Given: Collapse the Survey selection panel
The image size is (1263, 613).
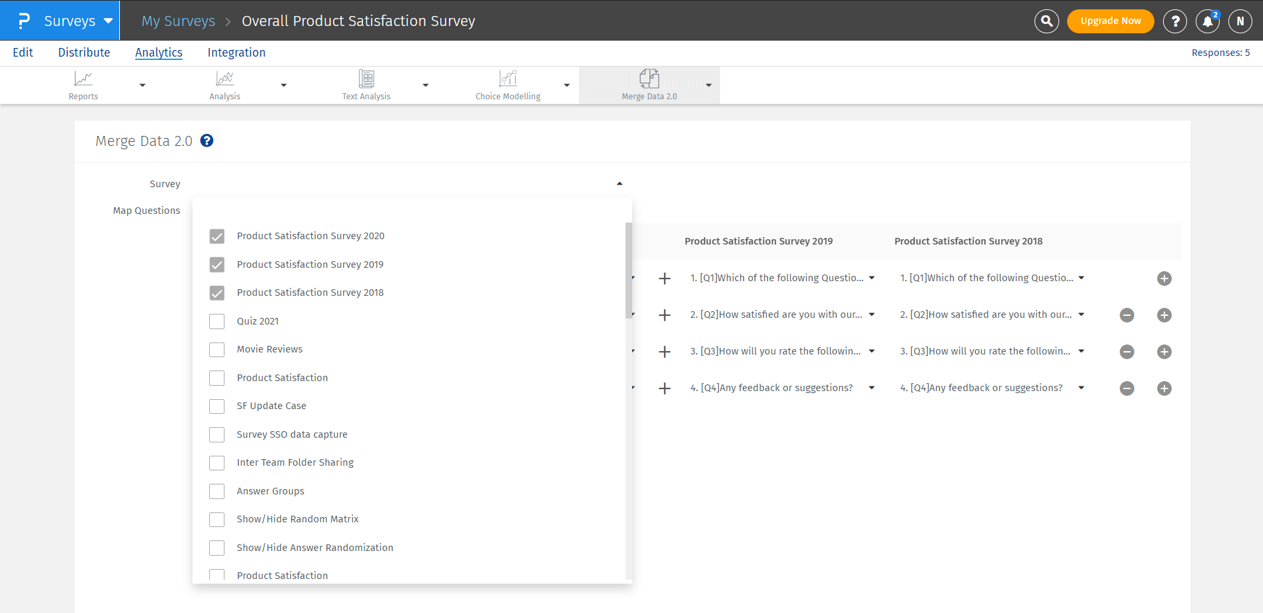Looking at the screenshot, I should click(x=619, y=183).
